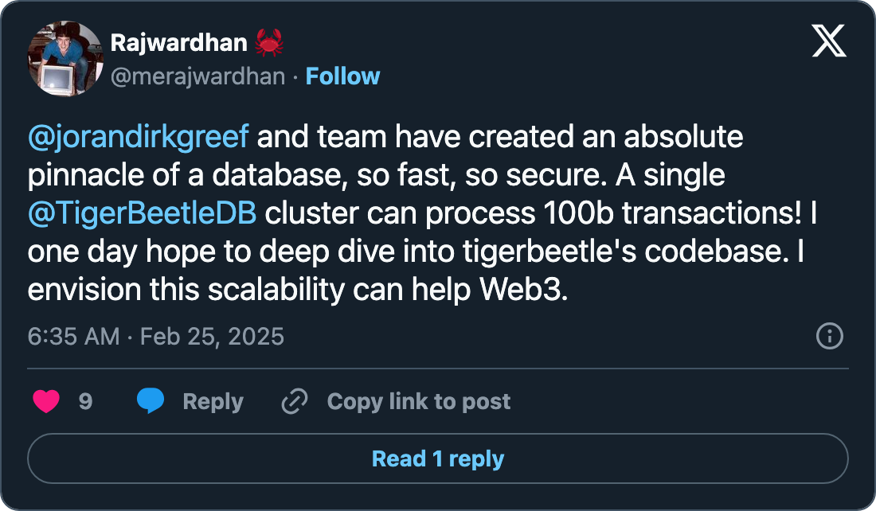The width and height of the screenshot is (876, 511).
Task: Open the info circle icon
Action: tap(830, 336)
